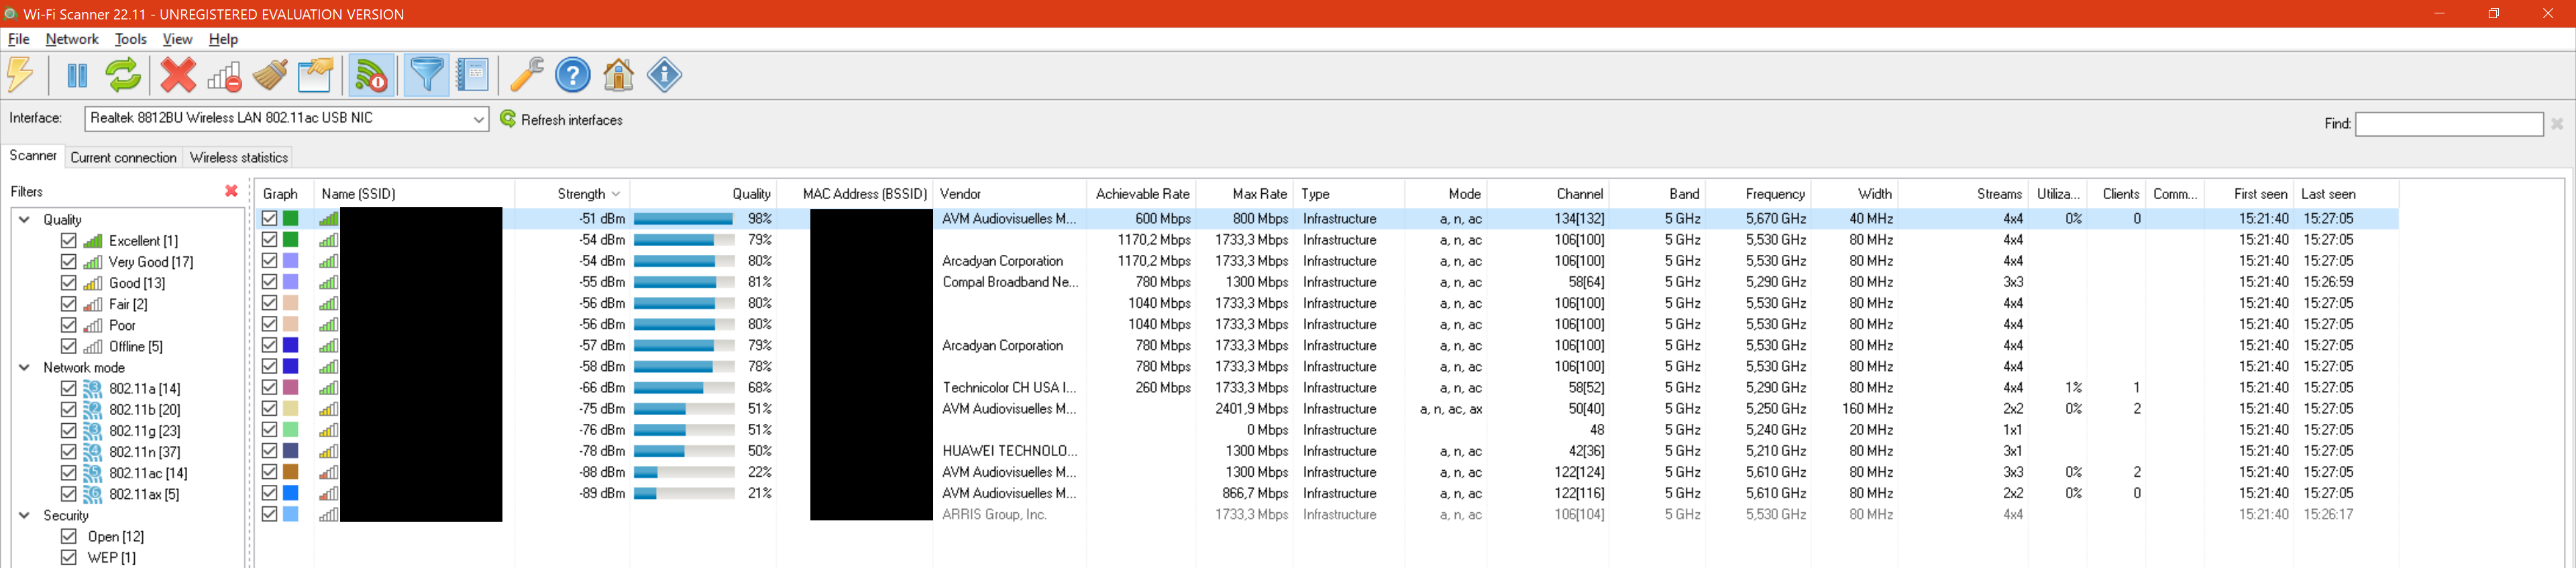
Task: Click the signal bars icon in the -89 dBm row
Action: pos(328,494)
